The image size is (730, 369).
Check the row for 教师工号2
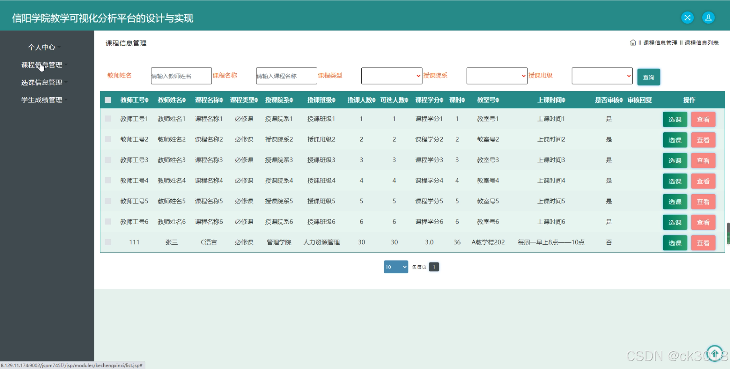pos(108,139)
